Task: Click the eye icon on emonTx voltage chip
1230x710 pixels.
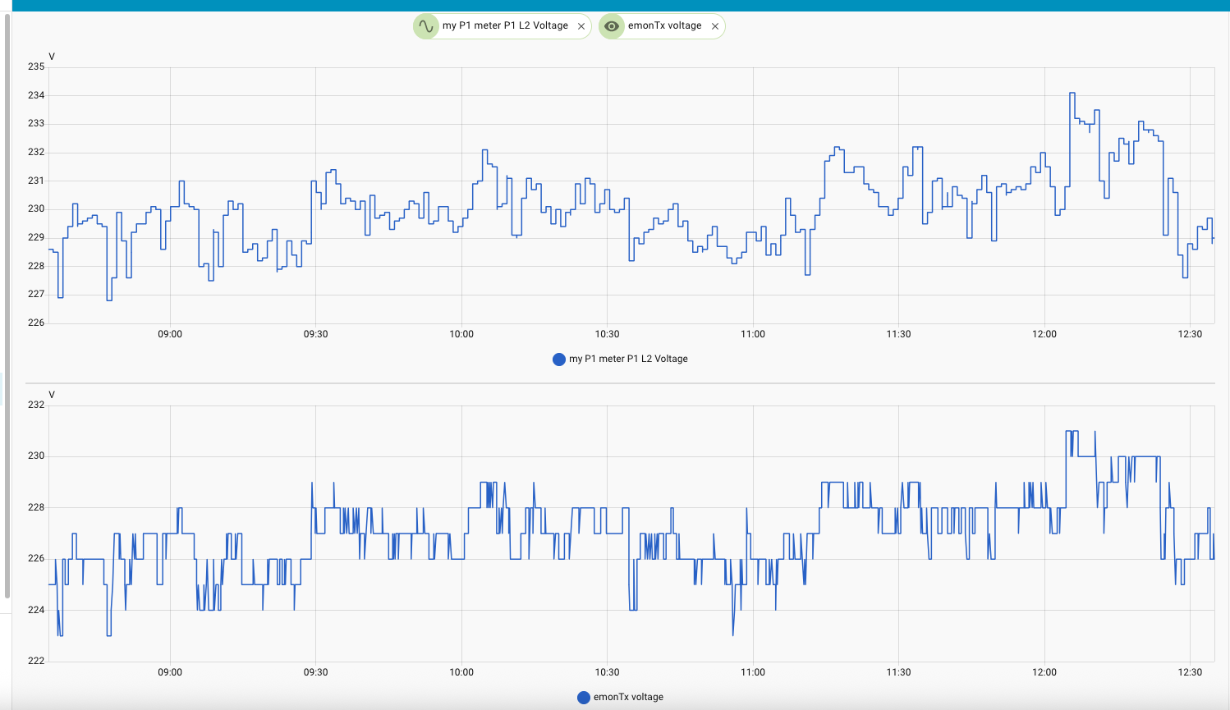Action: click(x=611, y=26)
